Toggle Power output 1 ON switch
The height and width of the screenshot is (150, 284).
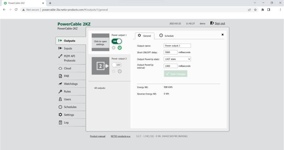point(116,41)
